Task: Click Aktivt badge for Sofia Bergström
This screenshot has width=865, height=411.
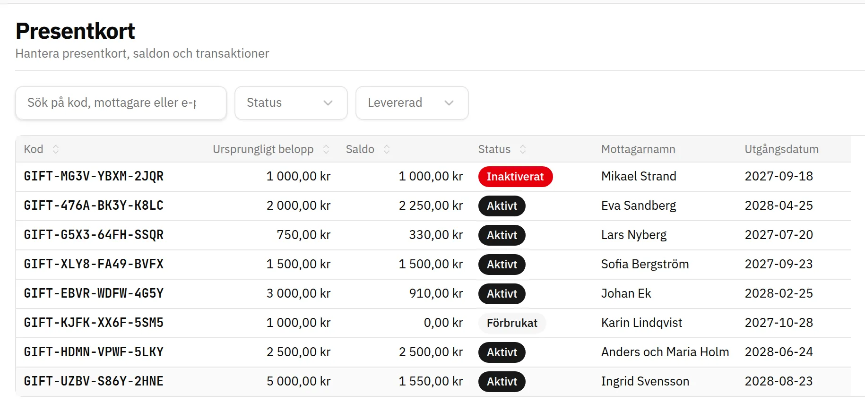Action: tap(502, 265)
